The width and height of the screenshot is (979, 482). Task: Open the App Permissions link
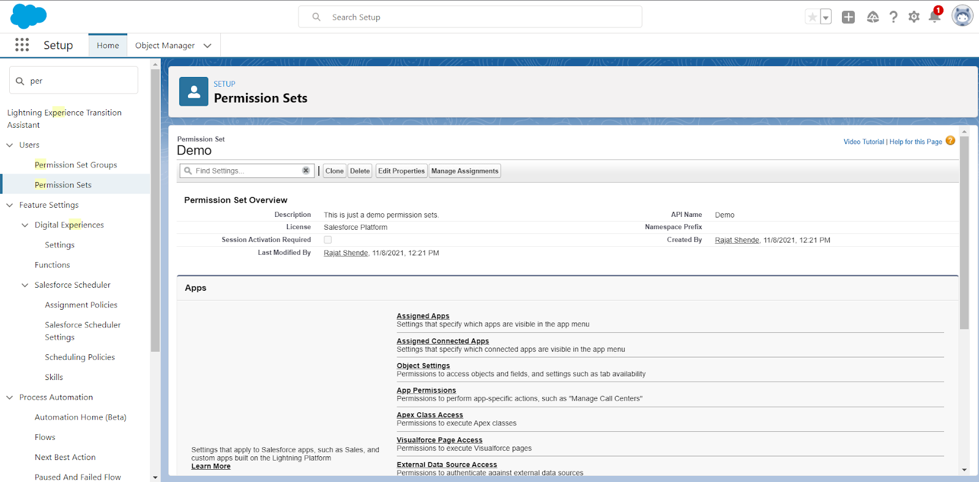click(x=426, y=390)
